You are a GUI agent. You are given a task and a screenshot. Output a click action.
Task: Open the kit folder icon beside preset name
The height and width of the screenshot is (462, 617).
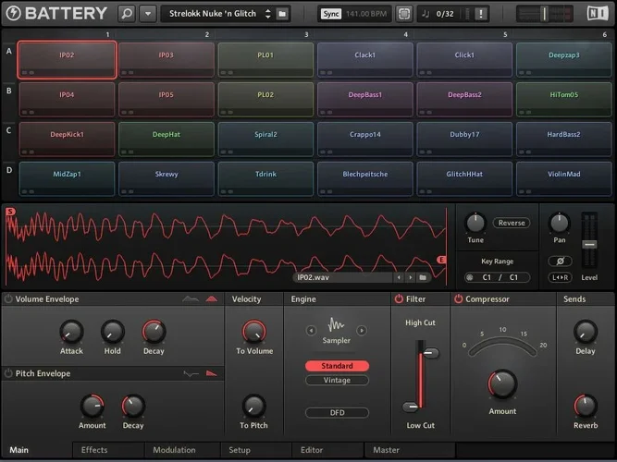[282, 14]
